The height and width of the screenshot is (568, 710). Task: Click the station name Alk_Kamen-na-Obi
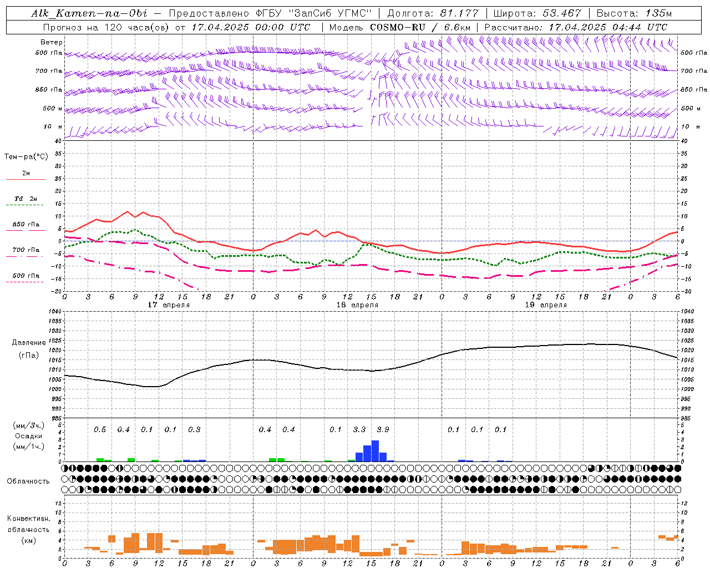coord(89,13)
